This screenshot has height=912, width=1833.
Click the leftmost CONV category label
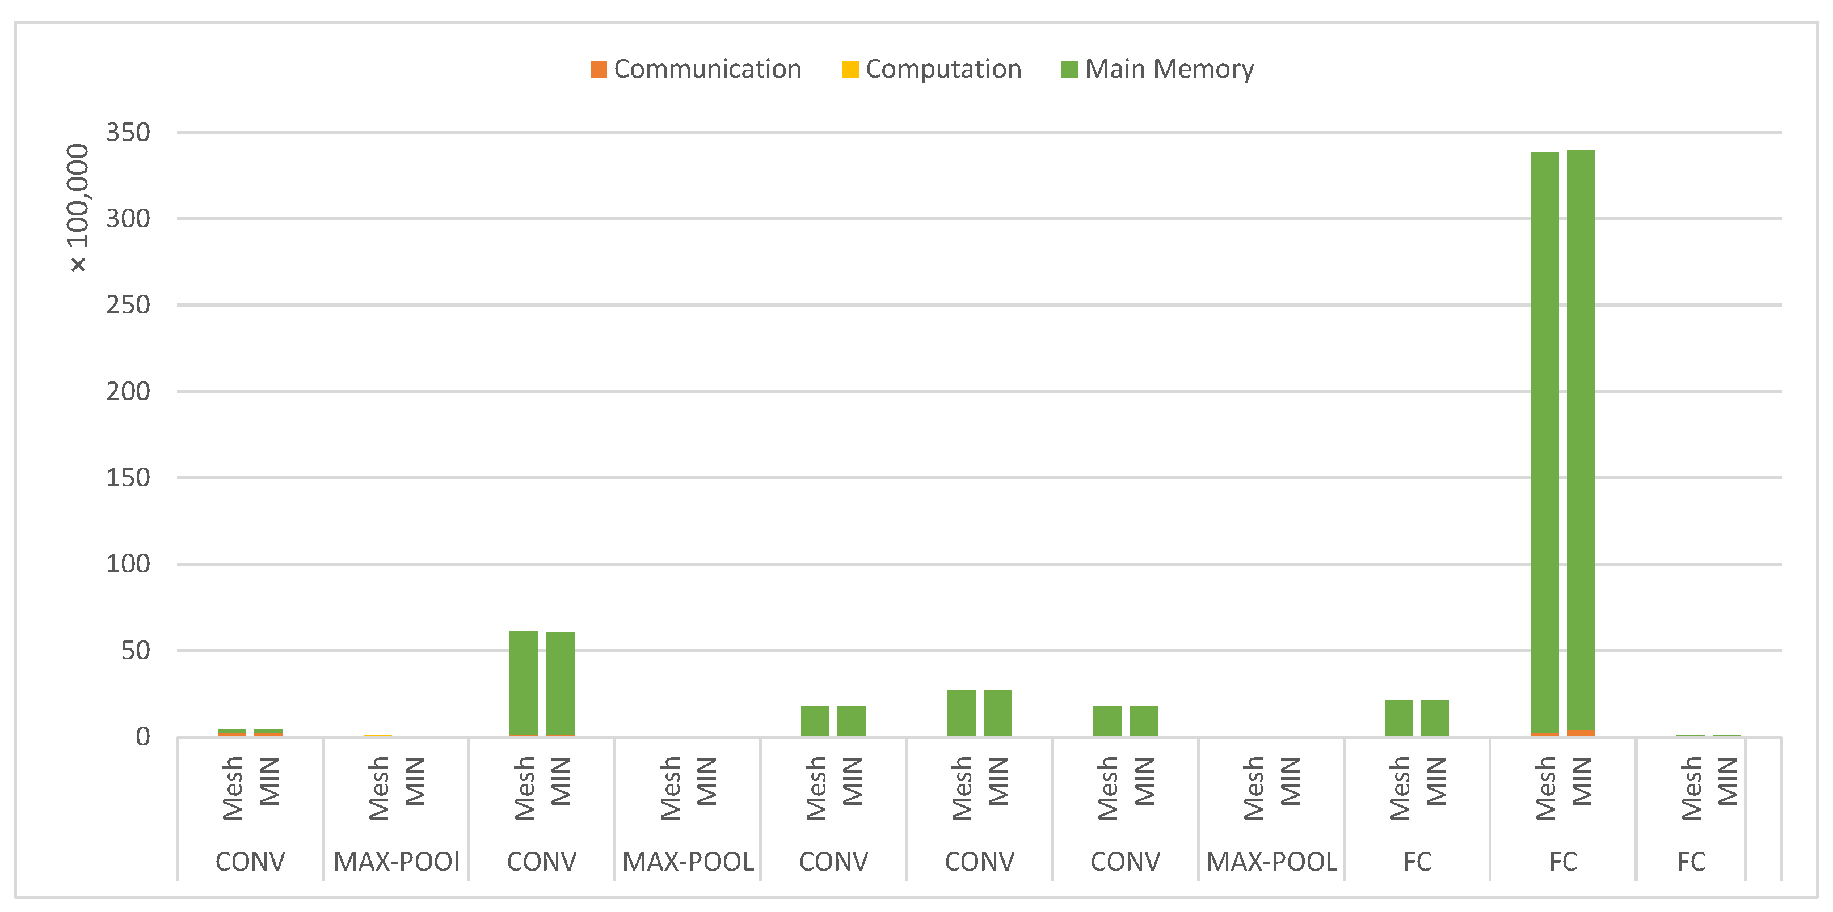coord(250,862)
